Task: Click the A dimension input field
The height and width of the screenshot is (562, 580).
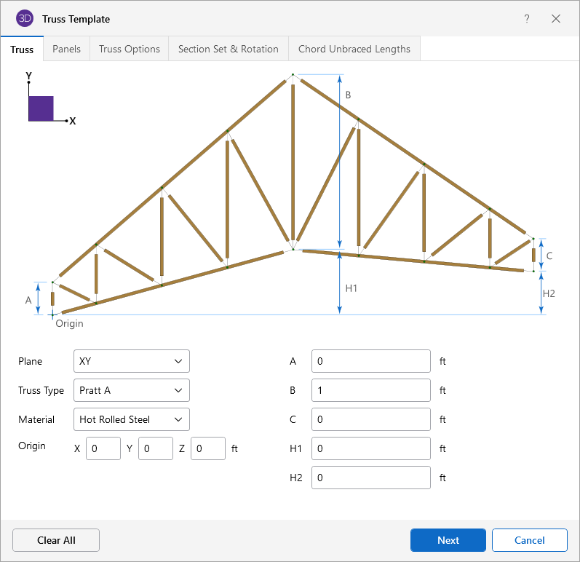Action: (371, 361)
